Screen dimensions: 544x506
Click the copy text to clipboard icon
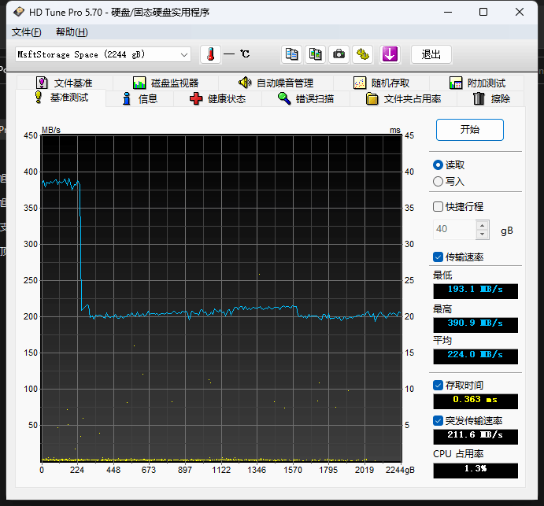coord(292,54)
